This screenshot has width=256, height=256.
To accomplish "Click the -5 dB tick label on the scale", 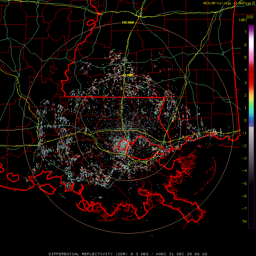I will [244, 184].
